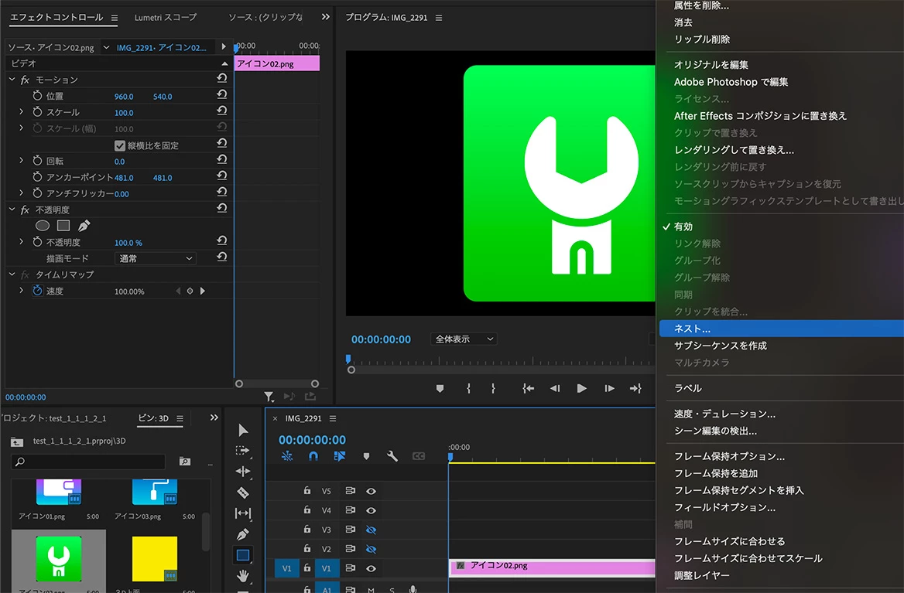904x593 pixels.
Task: Show hidden V3 track output
Action: 372,530
